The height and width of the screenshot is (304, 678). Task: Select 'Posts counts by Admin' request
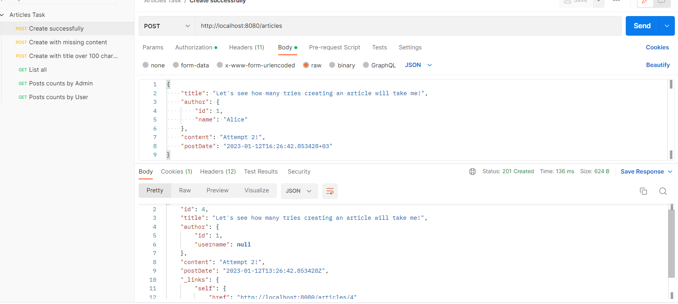click(67, 83)
